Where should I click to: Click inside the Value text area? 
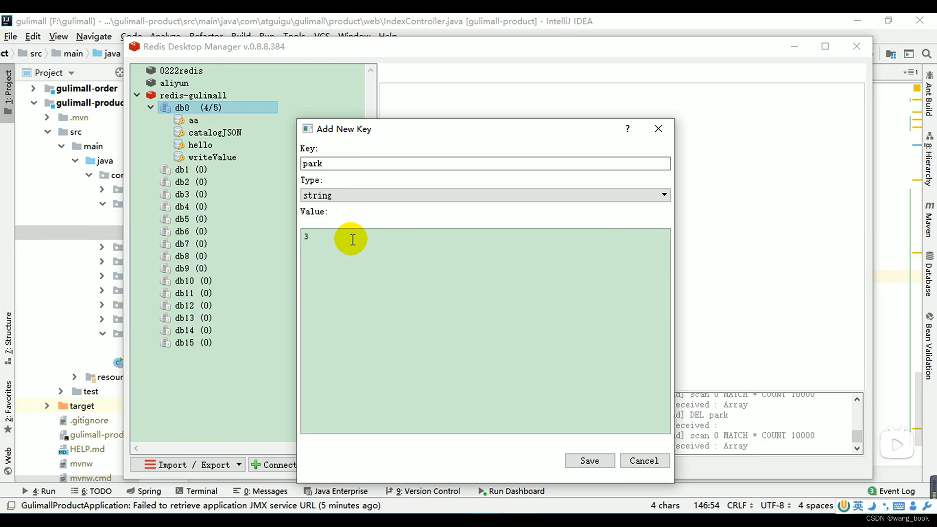[x=485, y=331]
